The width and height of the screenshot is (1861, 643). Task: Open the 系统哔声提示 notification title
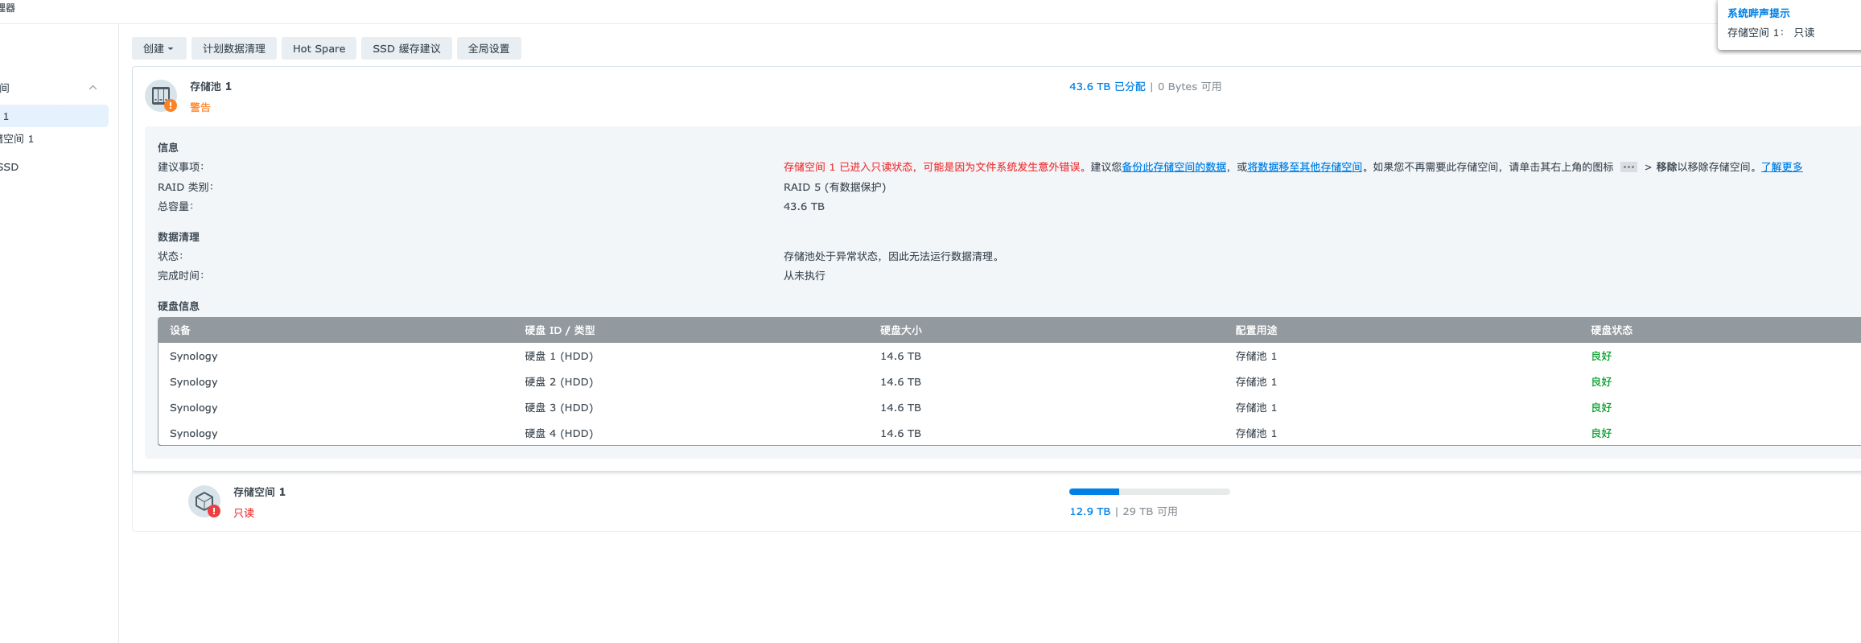click(x=1758, y=14)
